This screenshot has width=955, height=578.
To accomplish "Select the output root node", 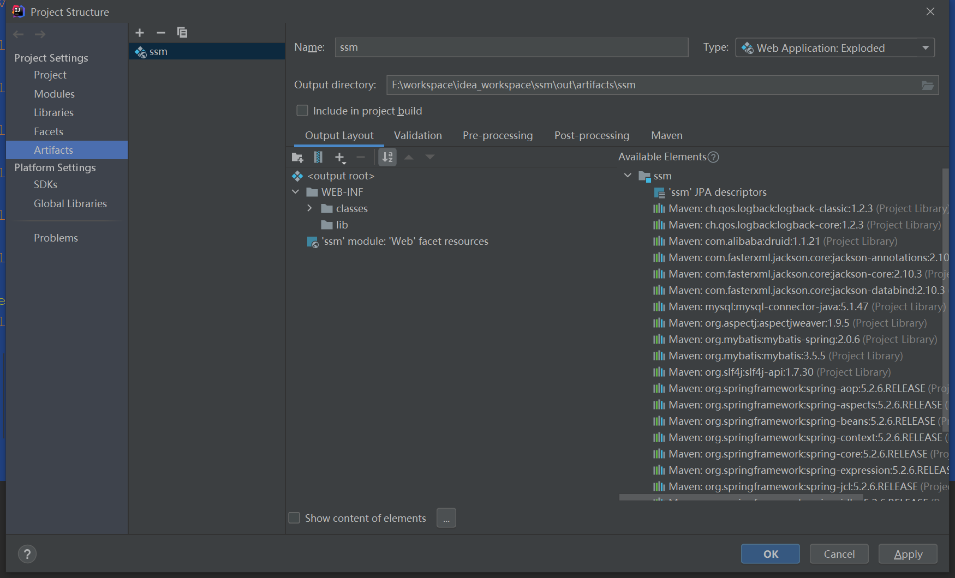I will [x=334, y=176].
